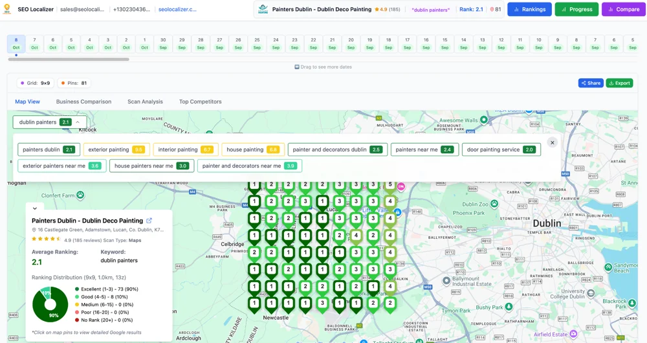Click the Airfield Estate map marker
This screenshot has width=647, height=343.
573,334
